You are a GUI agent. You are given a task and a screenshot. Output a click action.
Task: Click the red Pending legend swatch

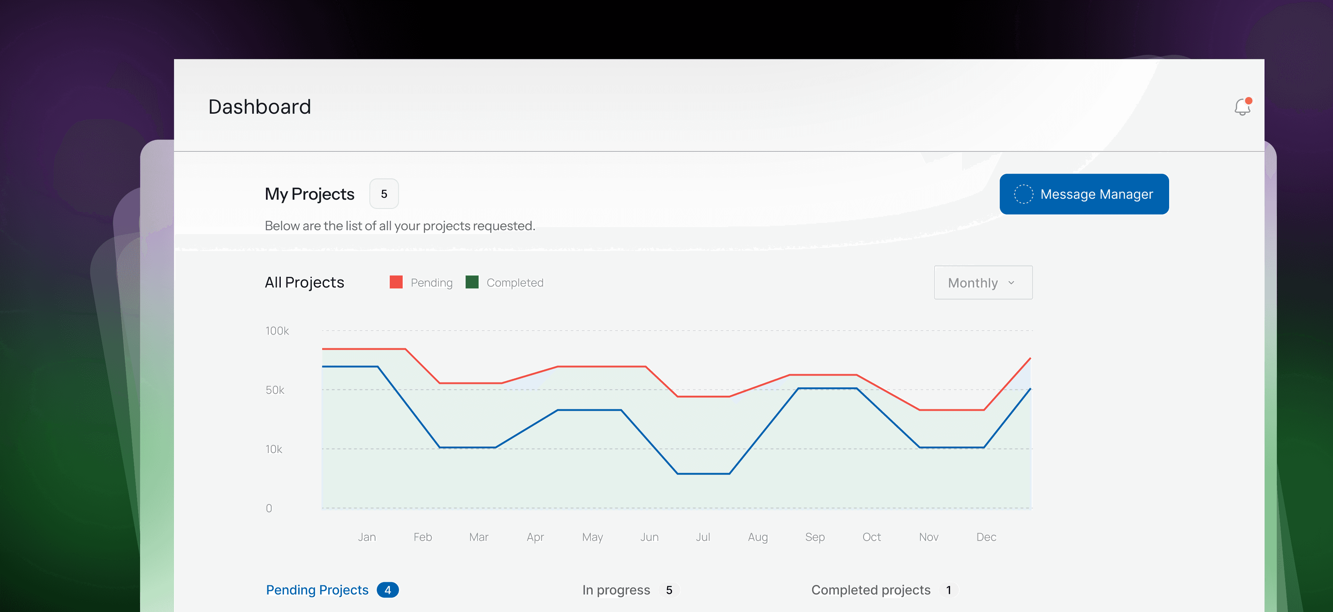click(396, 282)
